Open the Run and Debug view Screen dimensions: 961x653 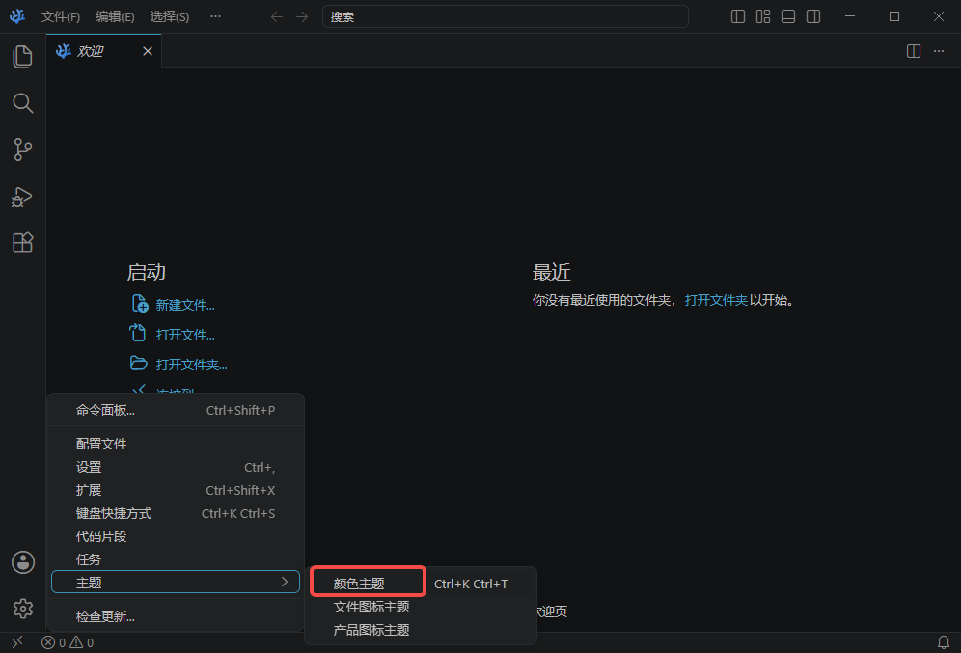pos(22,197)
